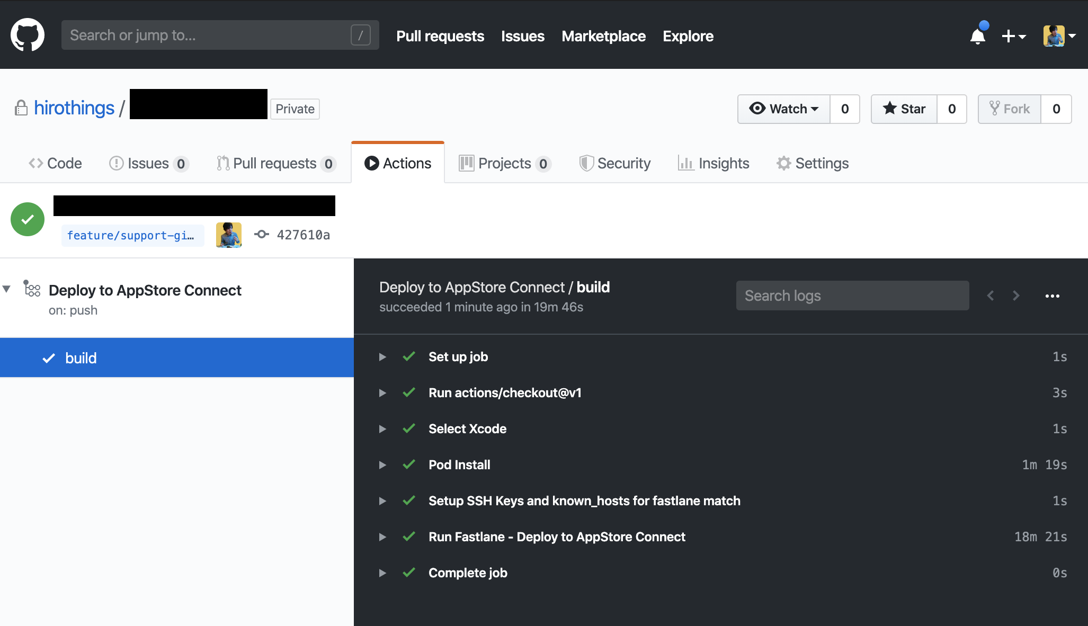1088x626 pixels.
Task: Click the commit icon beside 427610a
Action: click(261, 234)
